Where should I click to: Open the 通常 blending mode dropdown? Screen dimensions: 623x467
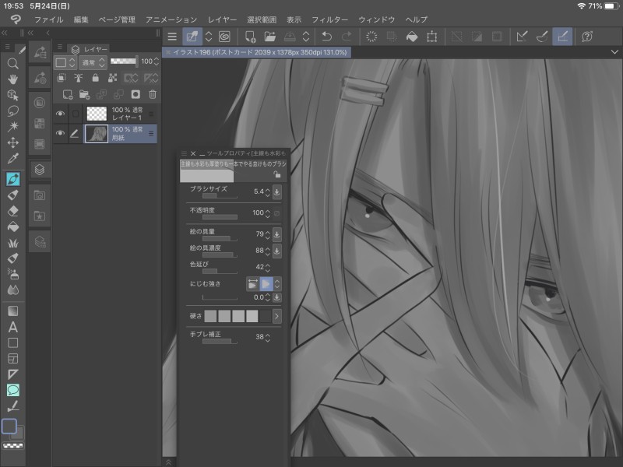click(92, 61)
